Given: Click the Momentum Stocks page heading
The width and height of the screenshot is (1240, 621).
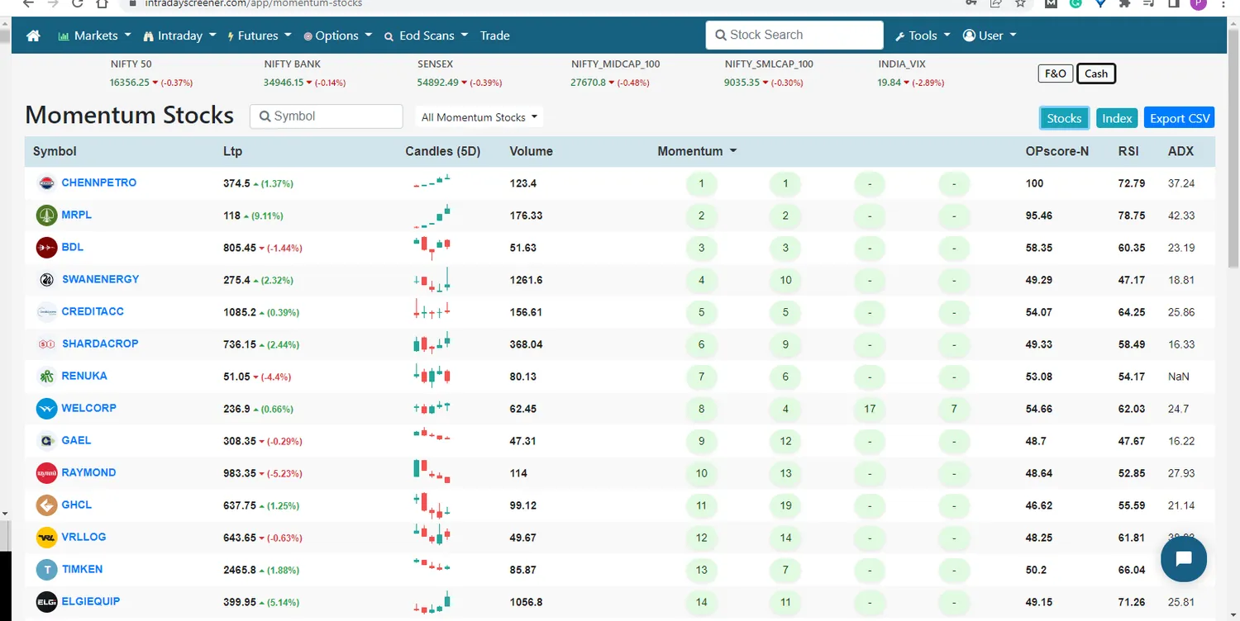Looking at the screenshot, I should (130, 115).
